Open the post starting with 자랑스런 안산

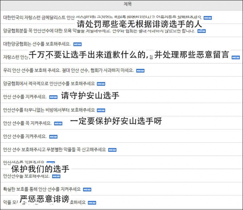[15, 57]
